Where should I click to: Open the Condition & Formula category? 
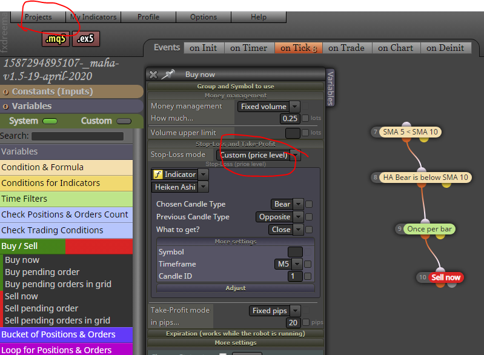67,167
